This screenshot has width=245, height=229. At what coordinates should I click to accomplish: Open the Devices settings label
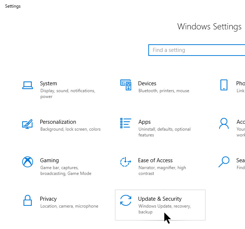tap(147, 83)
